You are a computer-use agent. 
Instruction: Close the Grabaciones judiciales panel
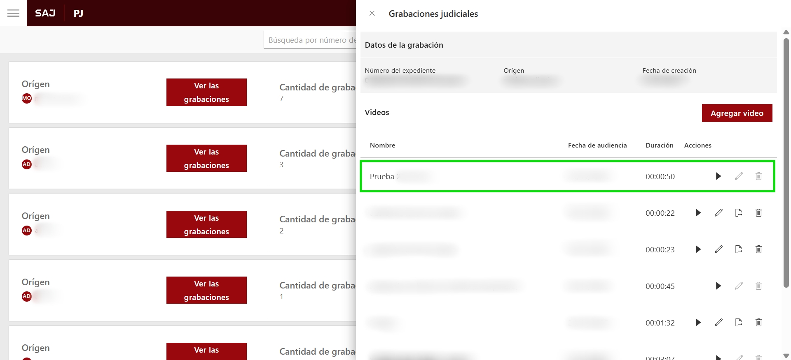(x=372, y=14)
